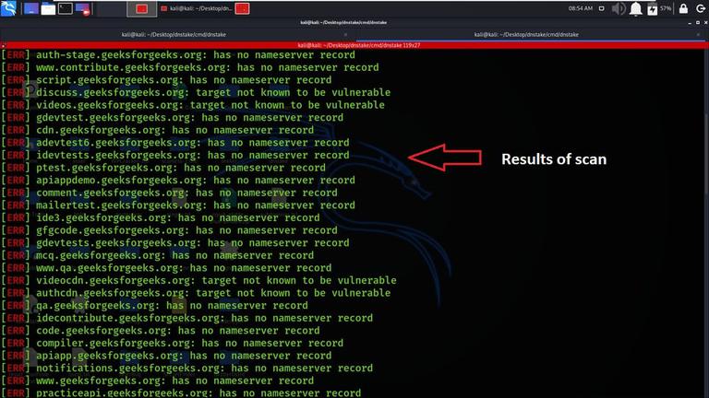Select the right kali@kali terminal tab

click(x=526, y=34)
